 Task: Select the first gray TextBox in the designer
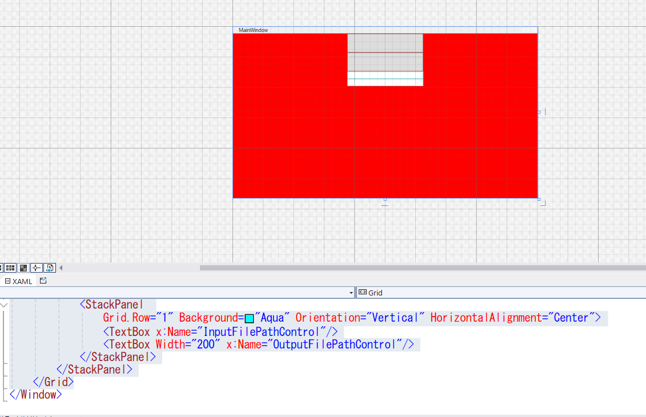click(x=385, y=43)
